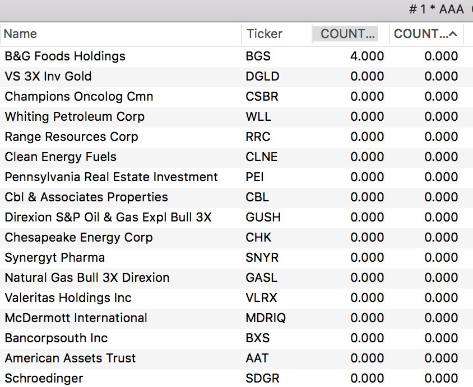Select the Schroedinger row
The height and width of the screenshot is (387, 473).
pos(44,379)
